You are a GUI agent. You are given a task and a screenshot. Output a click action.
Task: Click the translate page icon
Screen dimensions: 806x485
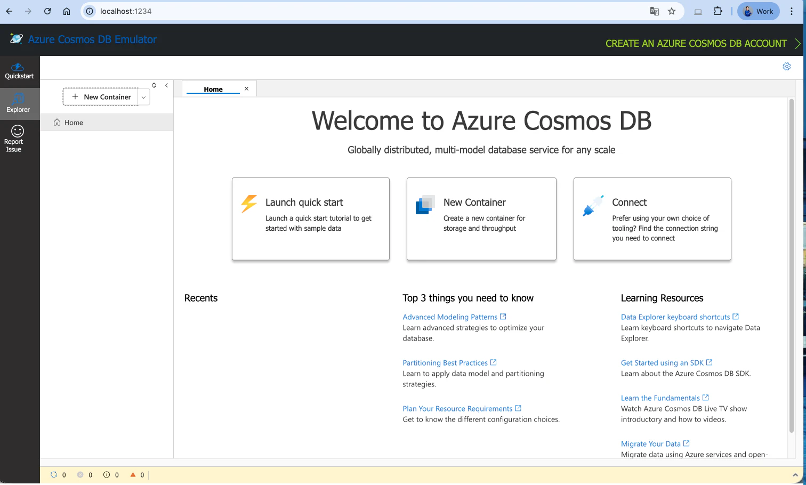(655, 11)
